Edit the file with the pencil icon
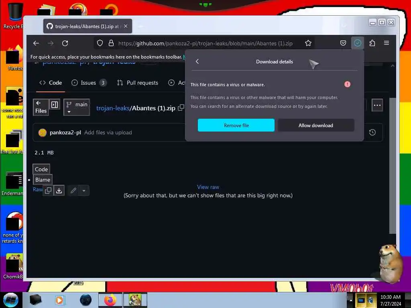 73,190
